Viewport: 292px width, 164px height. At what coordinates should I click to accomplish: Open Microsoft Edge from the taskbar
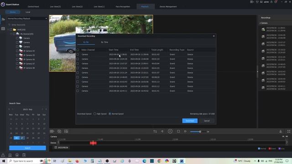point(144,161)
